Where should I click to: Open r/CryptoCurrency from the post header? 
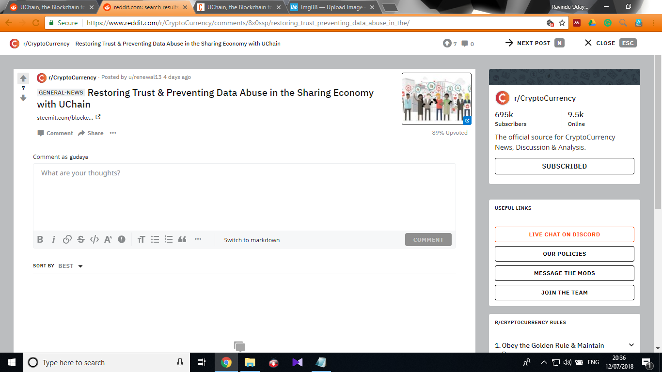tap(72, 77)
